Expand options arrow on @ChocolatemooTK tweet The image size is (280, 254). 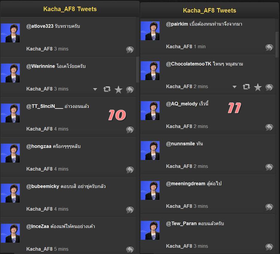(235, 87)
